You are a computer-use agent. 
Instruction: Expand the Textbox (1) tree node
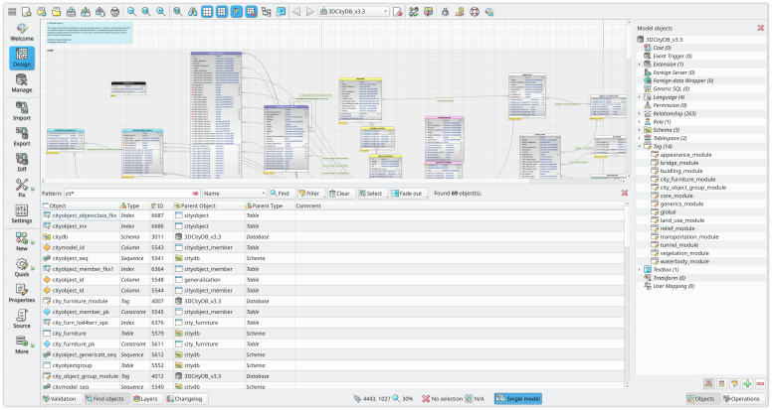640,270
